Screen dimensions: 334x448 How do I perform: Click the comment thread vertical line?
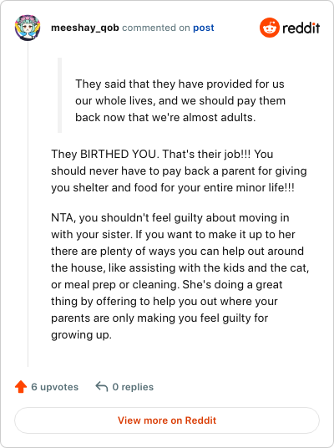click(x=28, y=204)
